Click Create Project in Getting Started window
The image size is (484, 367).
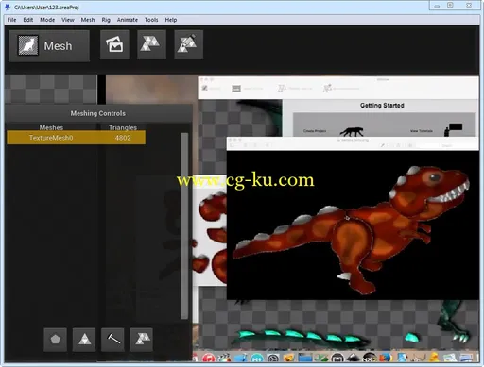coord(315,131)
